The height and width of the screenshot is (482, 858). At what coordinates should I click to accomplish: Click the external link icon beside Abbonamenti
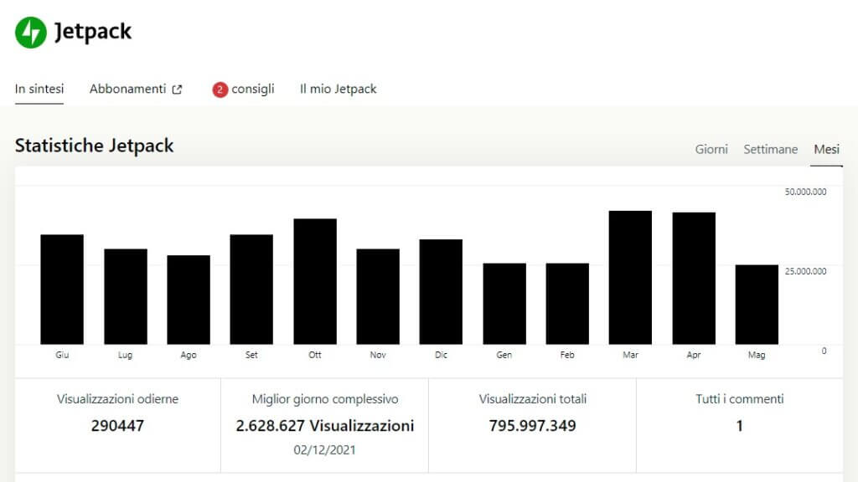pyautogui.click(x=177, y=90)
